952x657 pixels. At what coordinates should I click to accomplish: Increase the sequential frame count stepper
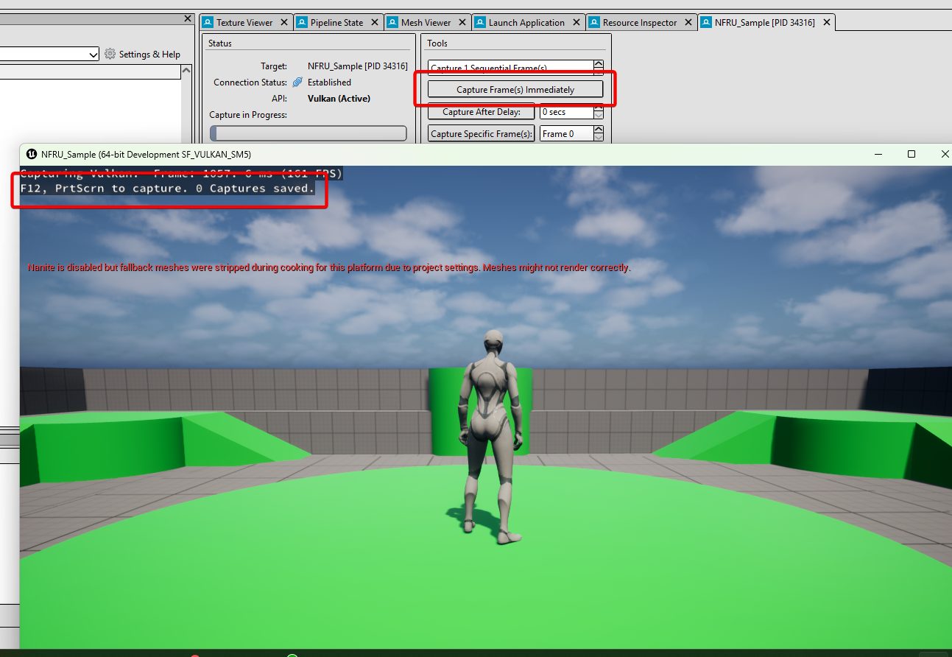pyautogui.click(x=598, y=64)
